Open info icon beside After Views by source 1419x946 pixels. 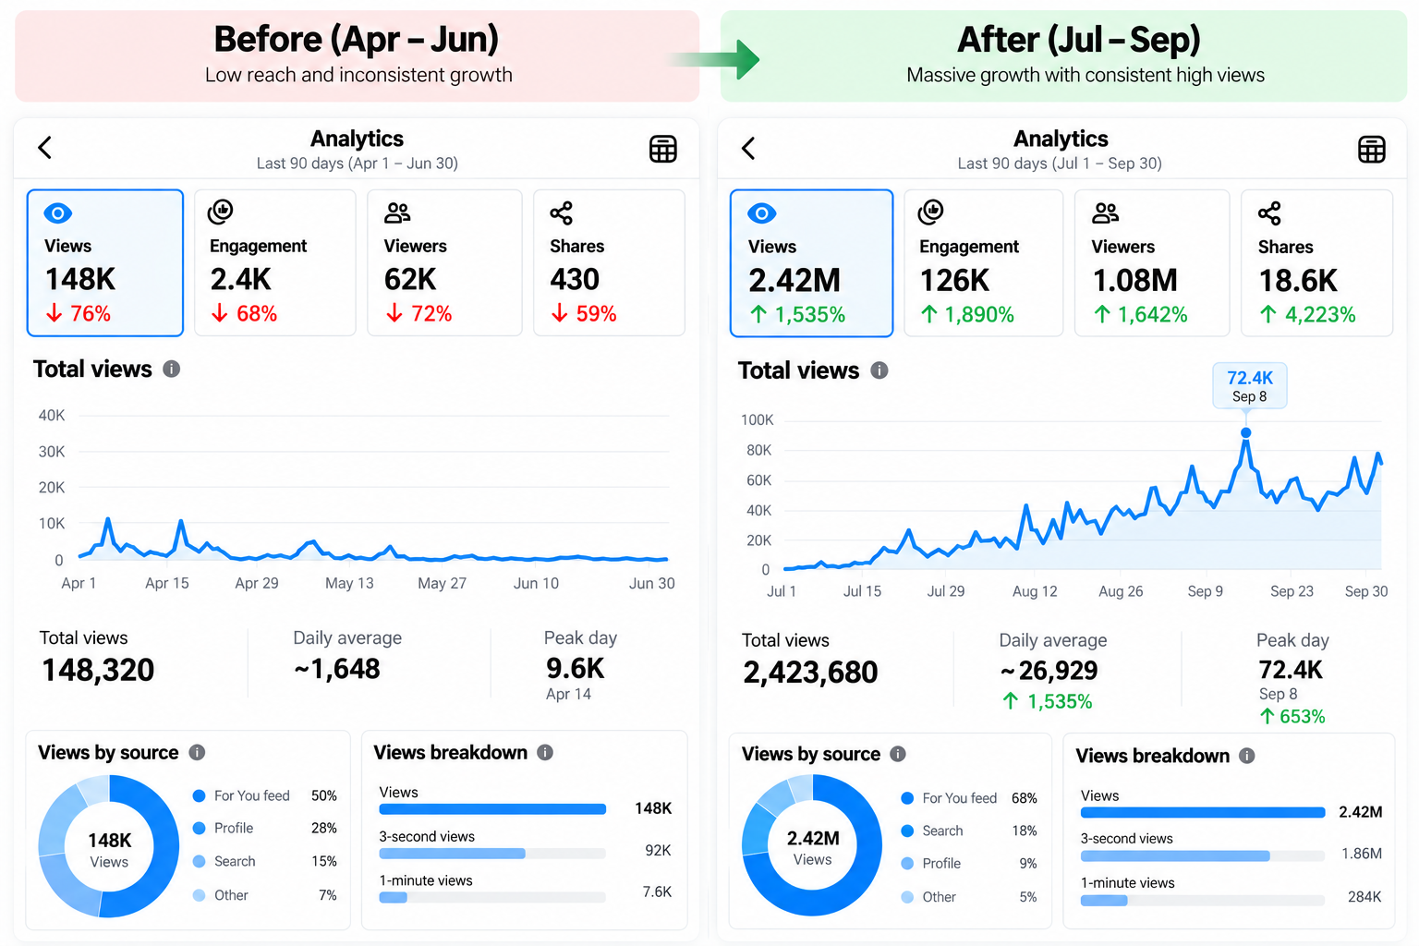click(x=898, y=754)
